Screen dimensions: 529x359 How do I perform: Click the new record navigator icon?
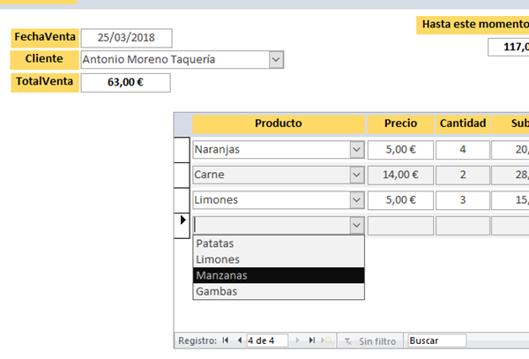[x=326, y=340]
